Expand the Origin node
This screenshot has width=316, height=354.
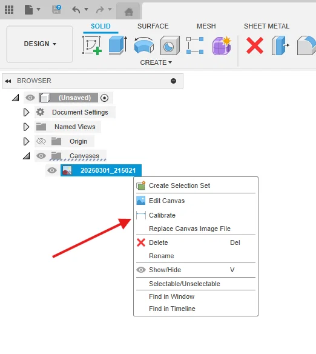(26, 141)
